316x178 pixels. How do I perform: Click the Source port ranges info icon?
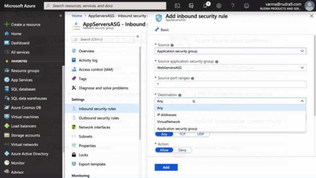coord(193,78)
